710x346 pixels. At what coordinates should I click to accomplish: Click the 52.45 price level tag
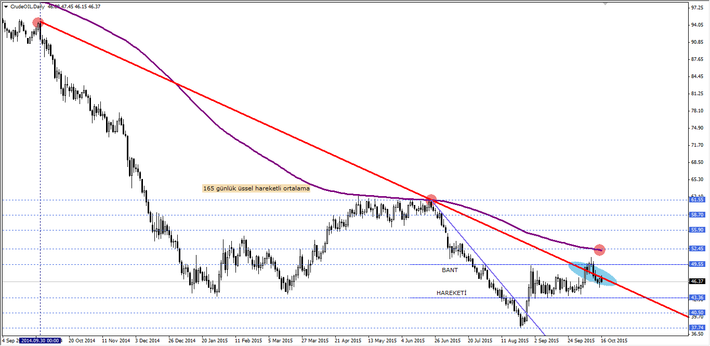[x=697, y=249]
